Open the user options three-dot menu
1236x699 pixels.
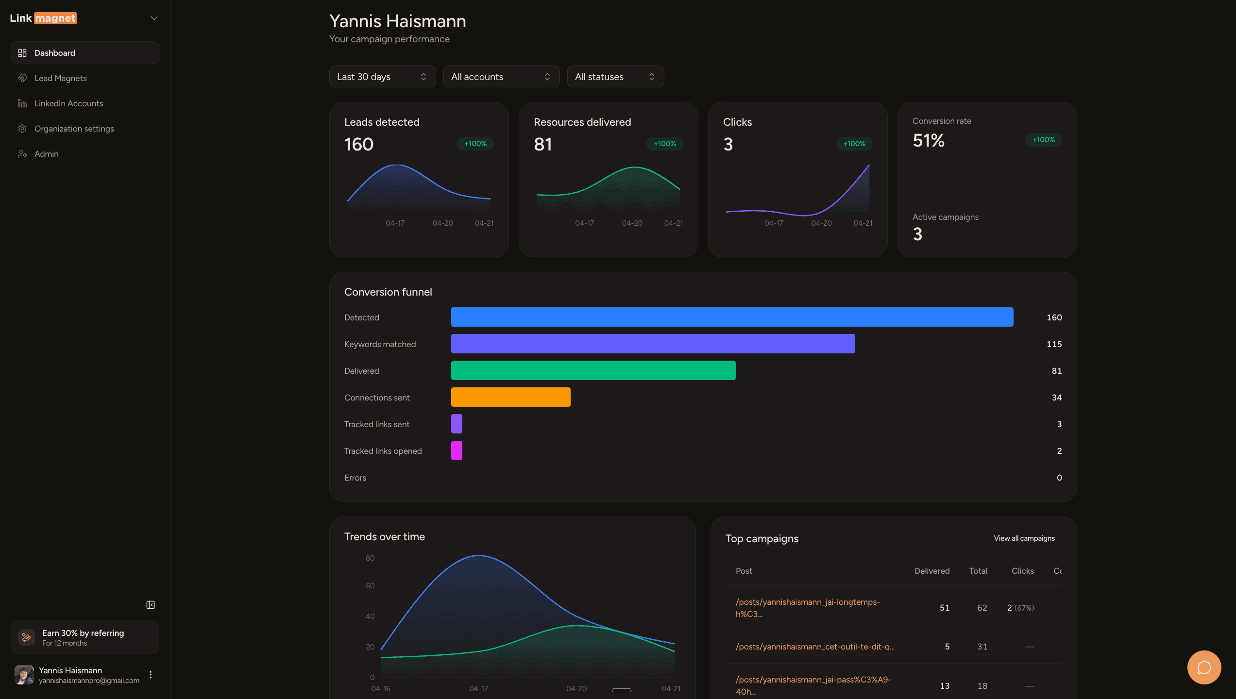click(151, 675)
